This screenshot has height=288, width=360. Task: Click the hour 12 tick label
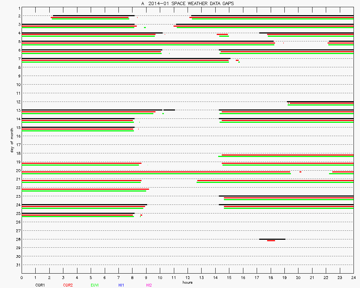point(187,278)
